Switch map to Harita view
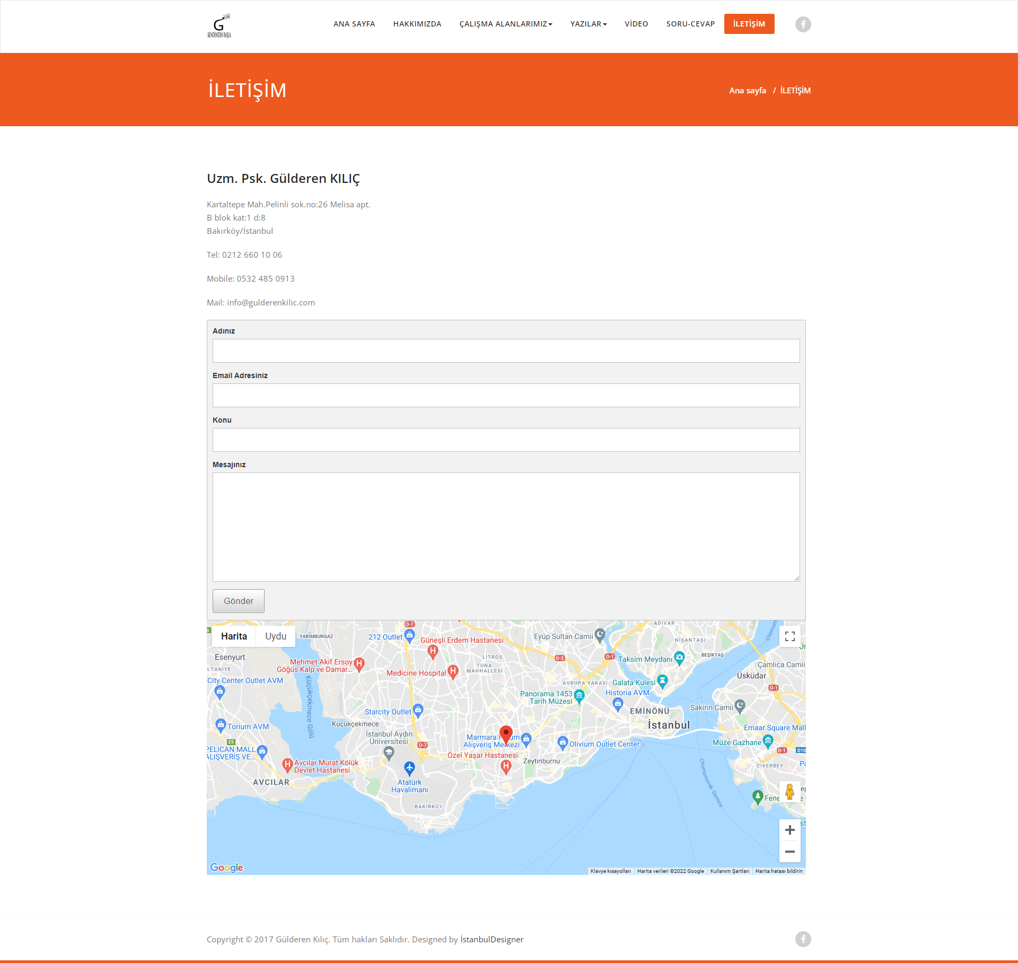The image size is (1018, 963). point(234,636)
